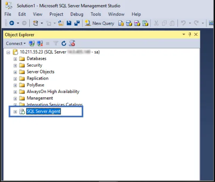Expand the Management folder
The height and width of the screenshot is (182, 215).
(15, 99)
